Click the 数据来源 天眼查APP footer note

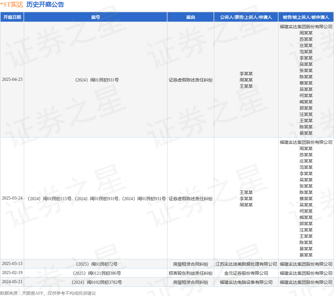coord(48,293)
